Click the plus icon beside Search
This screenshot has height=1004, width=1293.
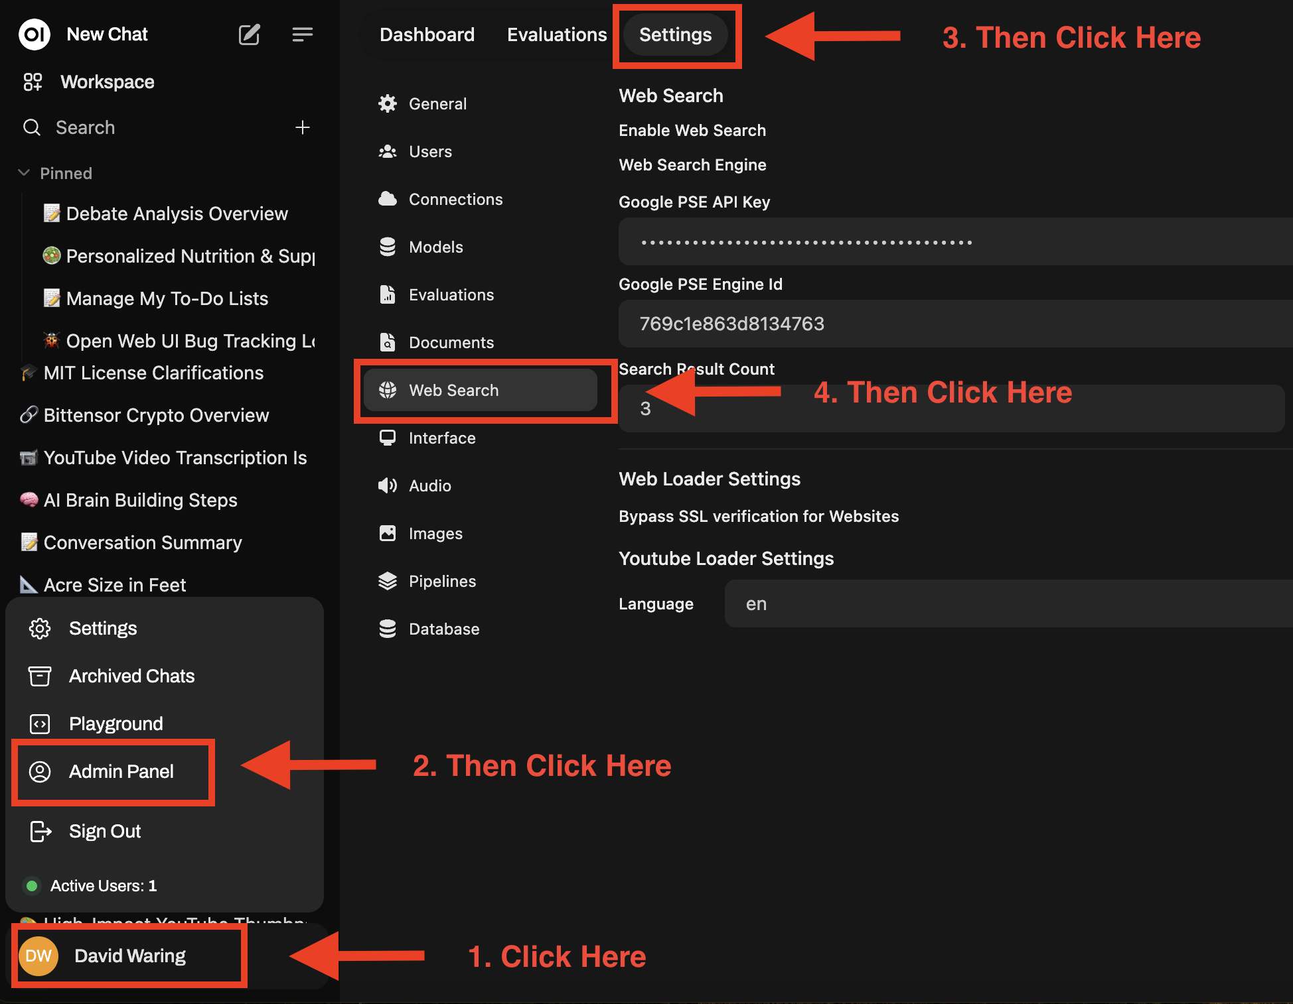302,127
